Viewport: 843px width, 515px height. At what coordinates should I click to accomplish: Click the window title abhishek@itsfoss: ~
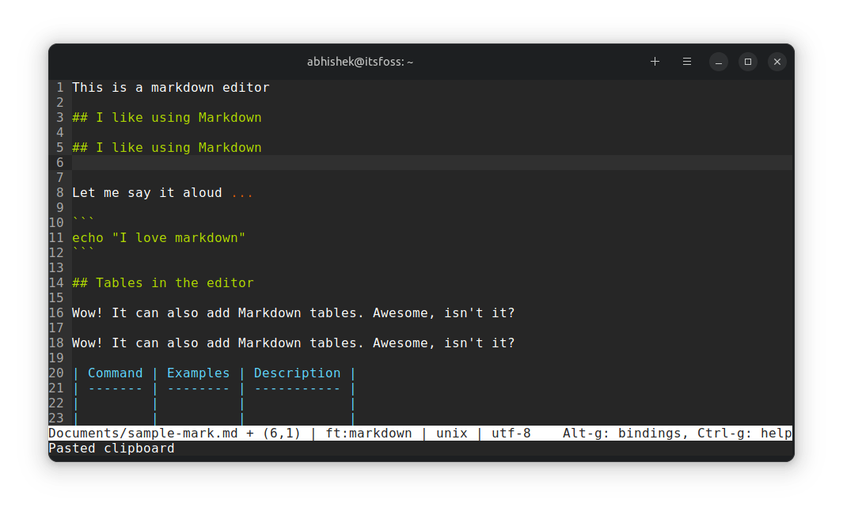click(359, 62)
